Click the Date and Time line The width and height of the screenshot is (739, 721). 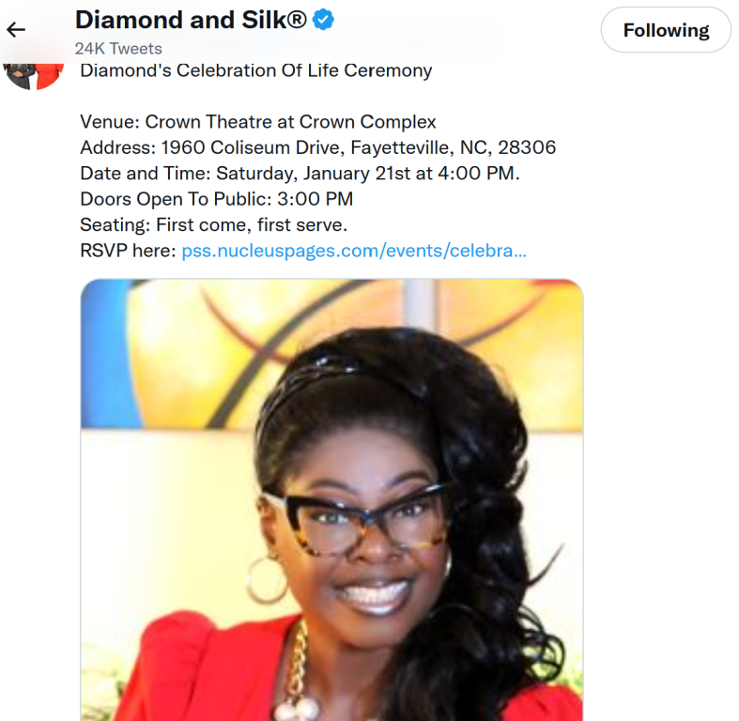300,174
